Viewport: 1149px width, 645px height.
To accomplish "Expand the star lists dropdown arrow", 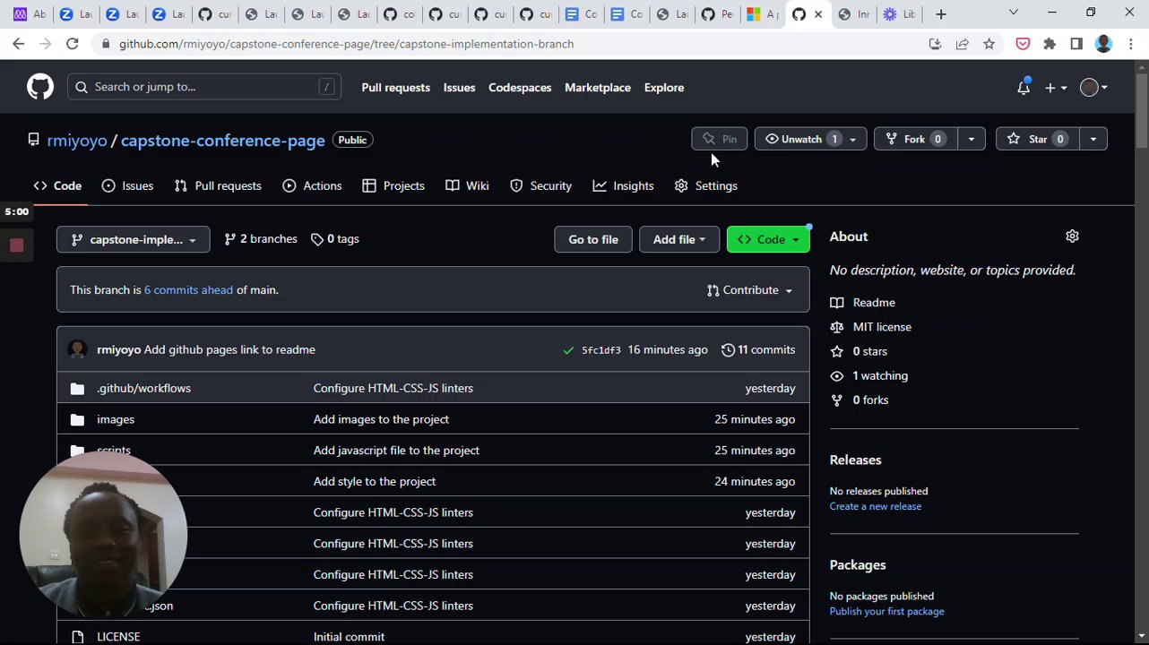I will tap(1093, 139).
